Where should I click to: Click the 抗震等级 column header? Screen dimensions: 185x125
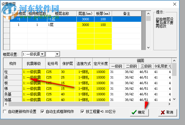point(34,64)
